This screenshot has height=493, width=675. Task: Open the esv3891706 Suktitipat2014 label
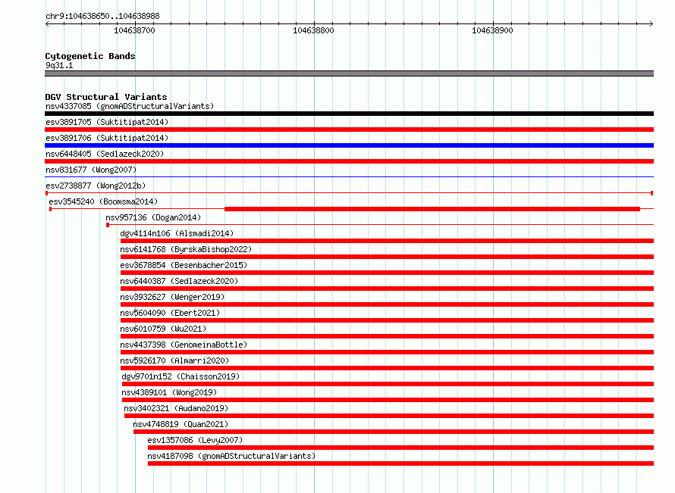107,138
